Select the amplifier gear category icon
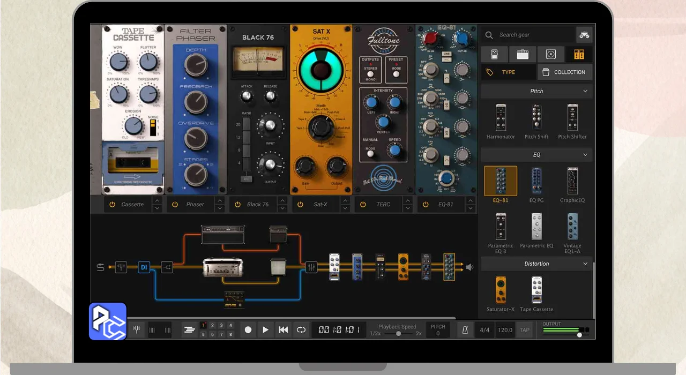The height and width of the screenshot is (375, 686). (523, 54)
